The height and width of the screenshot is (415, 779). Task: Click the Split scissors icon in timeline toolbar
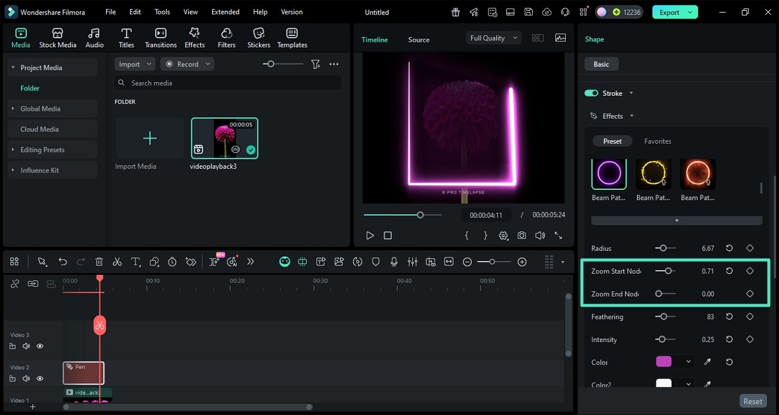pyautogui.click(x=117, y=262)
